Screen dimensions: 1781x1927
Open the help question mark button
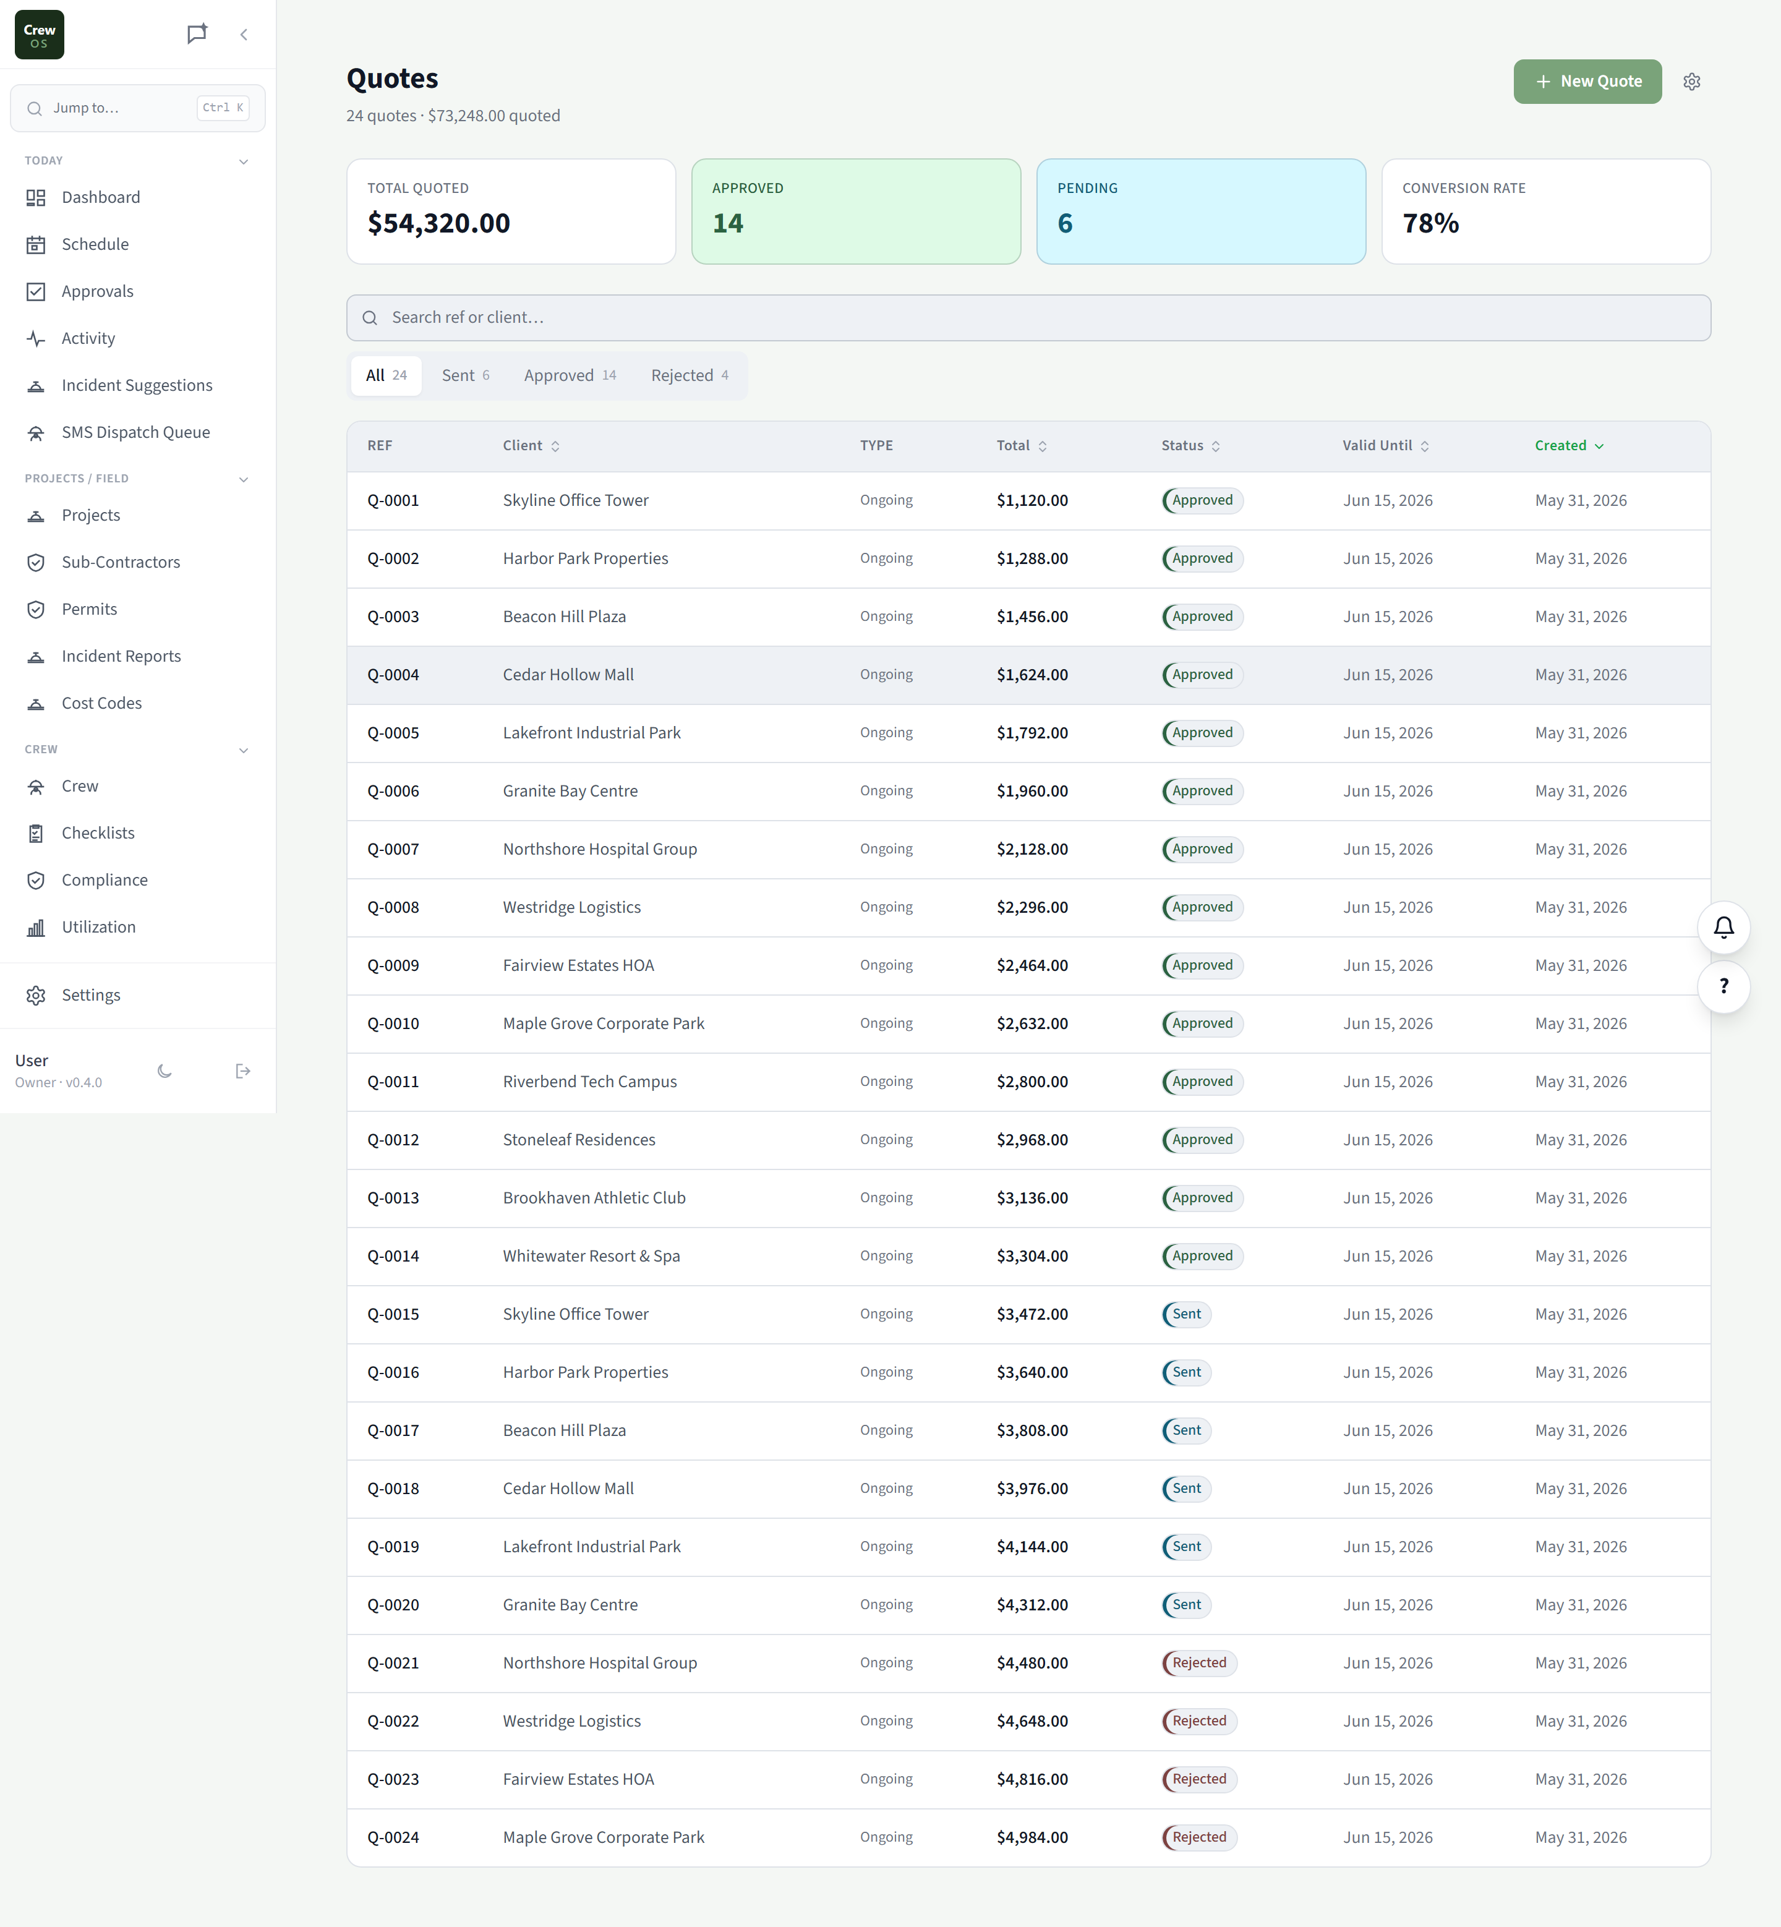coord(1723,986)
